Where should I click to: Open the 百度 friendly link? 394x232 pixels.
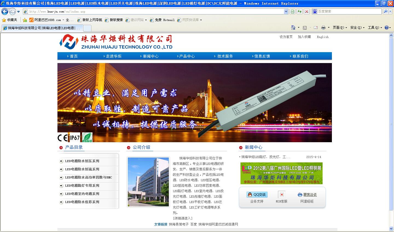(194, 224)
